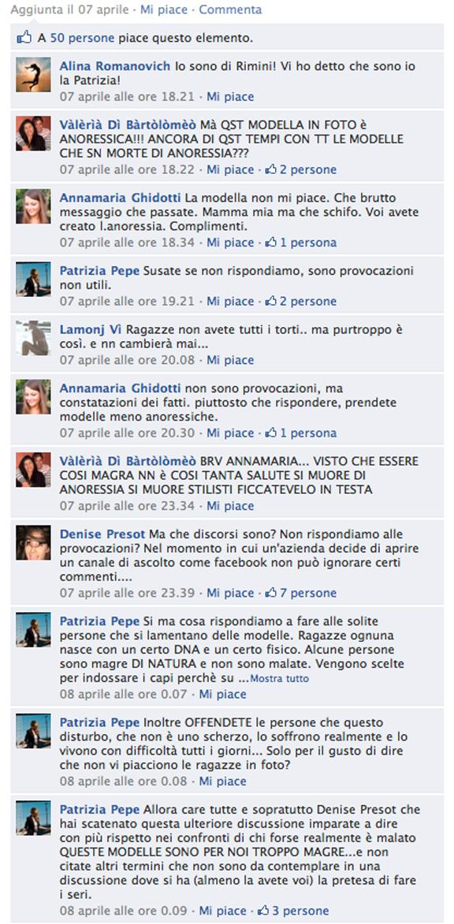Screen dimensions: 454x924
Task: Like Lamonj Vì's comment with Mi piace
Action: (x=230, y=360)
